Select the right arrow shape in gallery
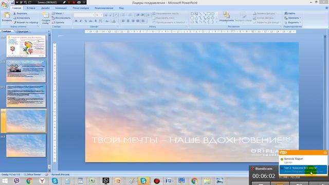 coord(209,18)
